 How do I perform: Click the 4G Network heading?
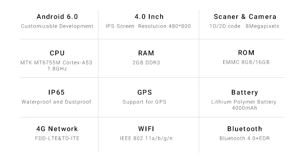click(57, 129)
